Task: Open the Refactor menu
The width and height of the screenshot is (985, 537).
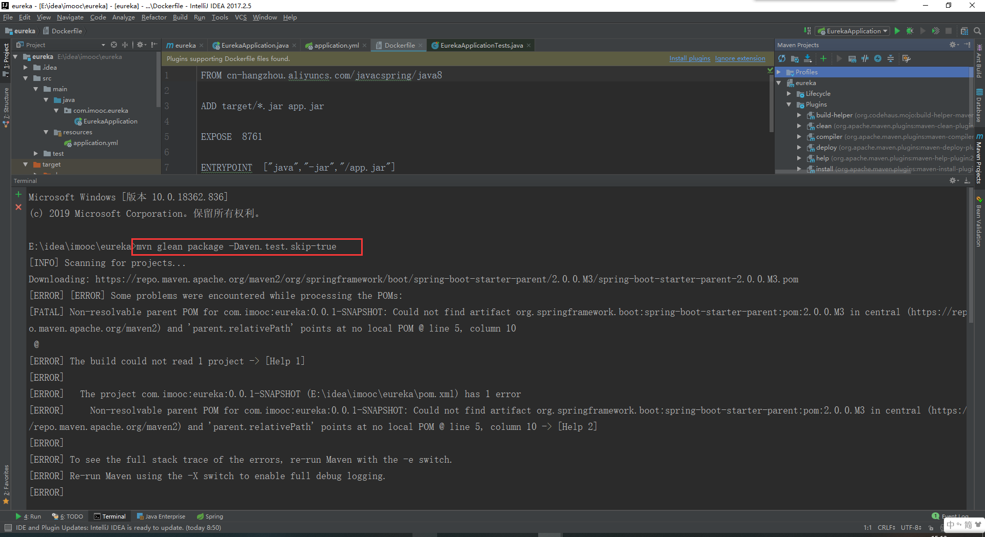Action: (x=154, y=17)
